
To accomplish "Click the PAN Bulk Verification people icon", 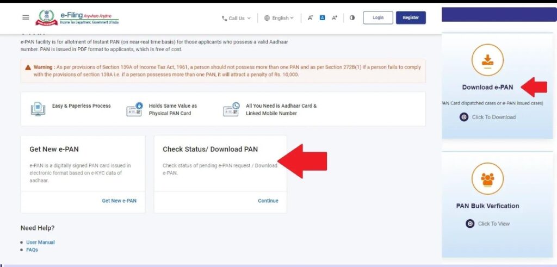I will point(487,178).
